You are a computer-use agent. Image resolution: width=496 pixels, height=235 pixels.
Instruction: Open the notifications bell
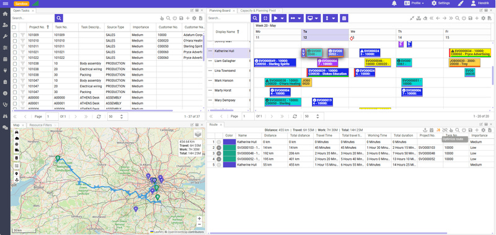(x=394, y=3)
